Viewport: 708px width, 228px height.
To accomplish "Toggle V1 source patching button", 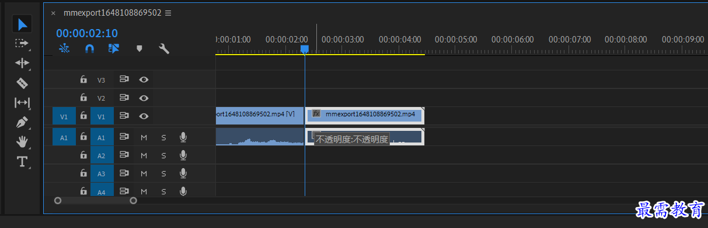I will [64, 116].
